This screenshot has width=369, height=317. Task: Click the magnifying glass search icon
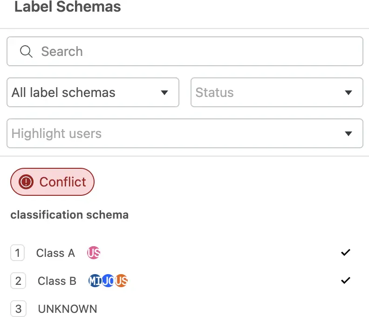[x=26, y=51]
